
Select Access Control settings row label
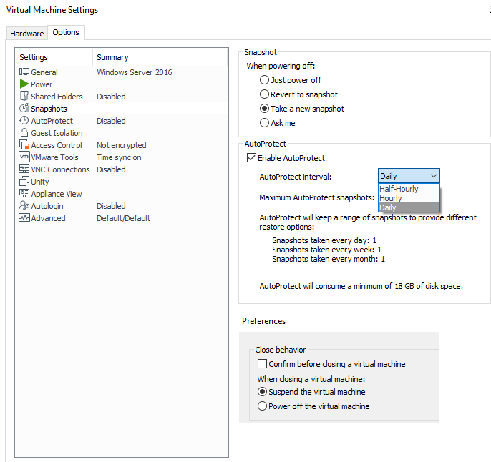click(x=57, y=145)
